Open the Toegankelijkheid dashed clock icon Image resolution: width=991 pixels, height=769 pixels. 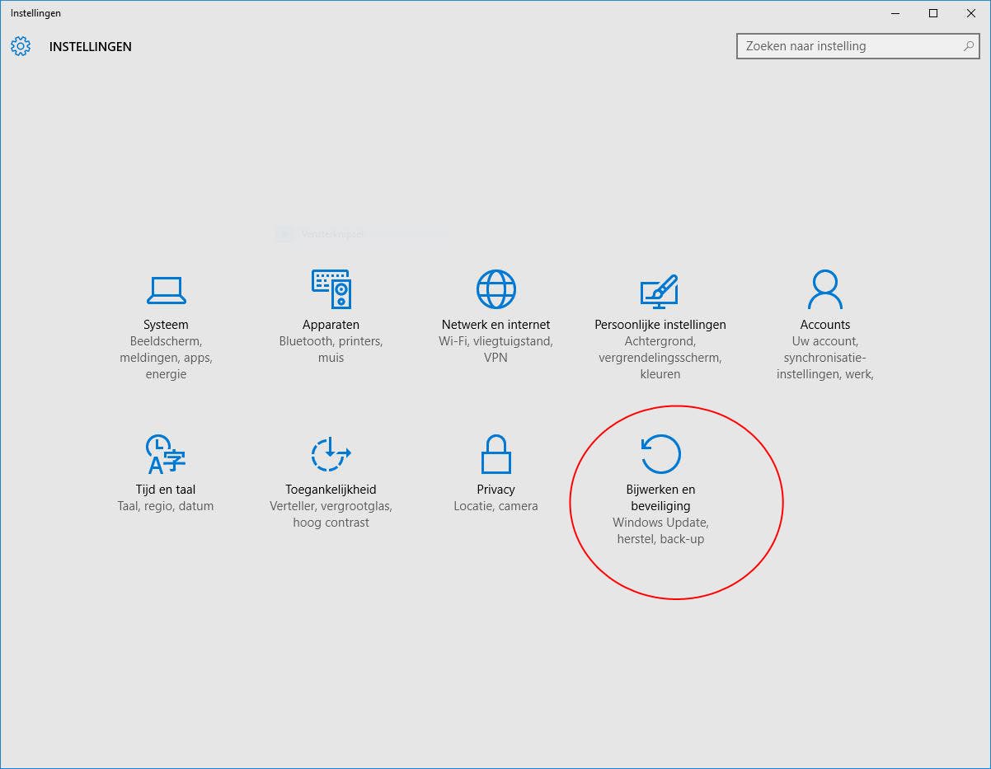331,454
